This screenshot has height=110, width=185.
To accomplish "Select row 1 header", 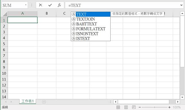I will coord(4,20).
